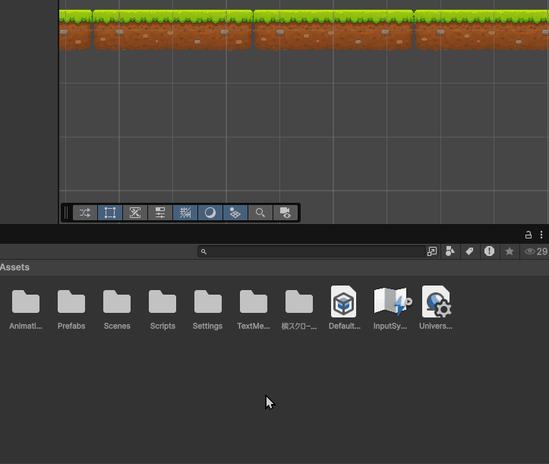The image size is (549, 464).
Task: Click the Assets breadcrumb label
Action: click(x=14, y=267)
